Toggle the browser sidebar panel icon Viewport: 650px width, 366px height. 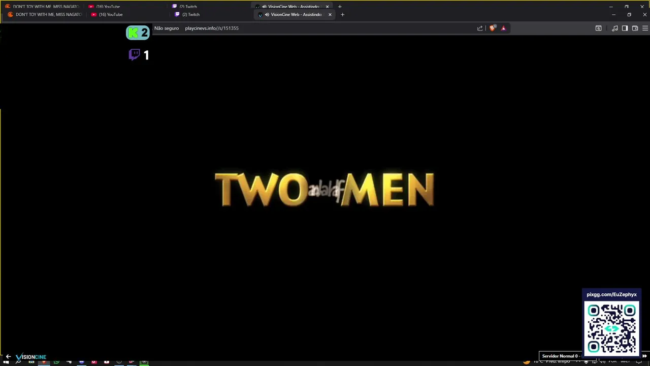click(625, 28)
